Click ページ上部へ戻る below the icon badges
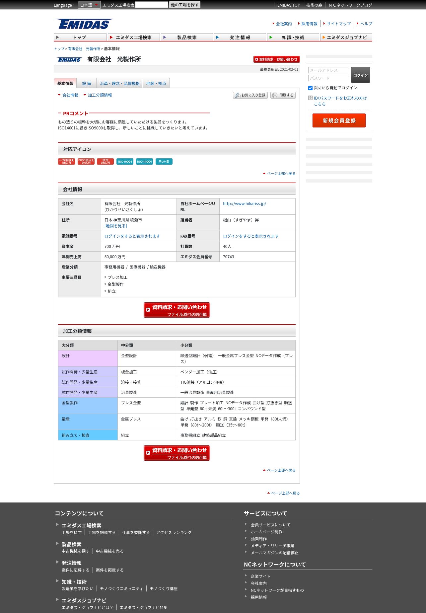The width and height of the screenshot is (426, 613). pyautogui.click(x=281, y=174)
